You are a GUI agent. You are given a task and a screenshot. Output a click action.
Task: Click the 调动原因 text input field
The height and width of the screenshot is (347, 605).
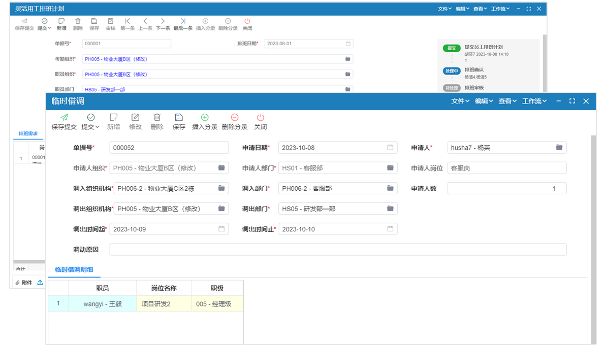[x=338, y=250]
